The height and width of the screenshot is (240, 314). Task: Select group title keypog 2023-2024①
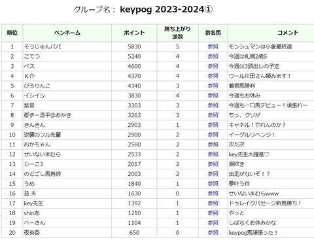click(x=166, y=10)
